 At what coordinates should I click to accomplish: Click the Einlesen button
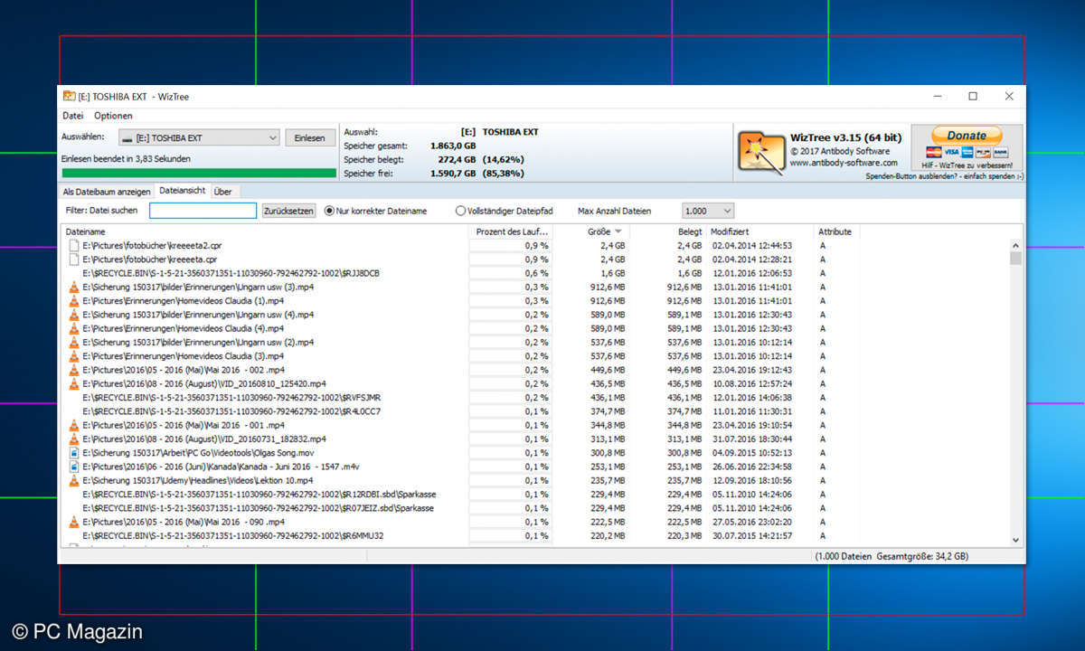point(310,137)
